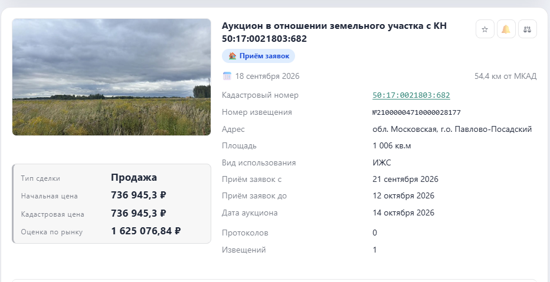This screenshot has height=282, width=550.
Task: Click the auction title heading
Action: 334,32
